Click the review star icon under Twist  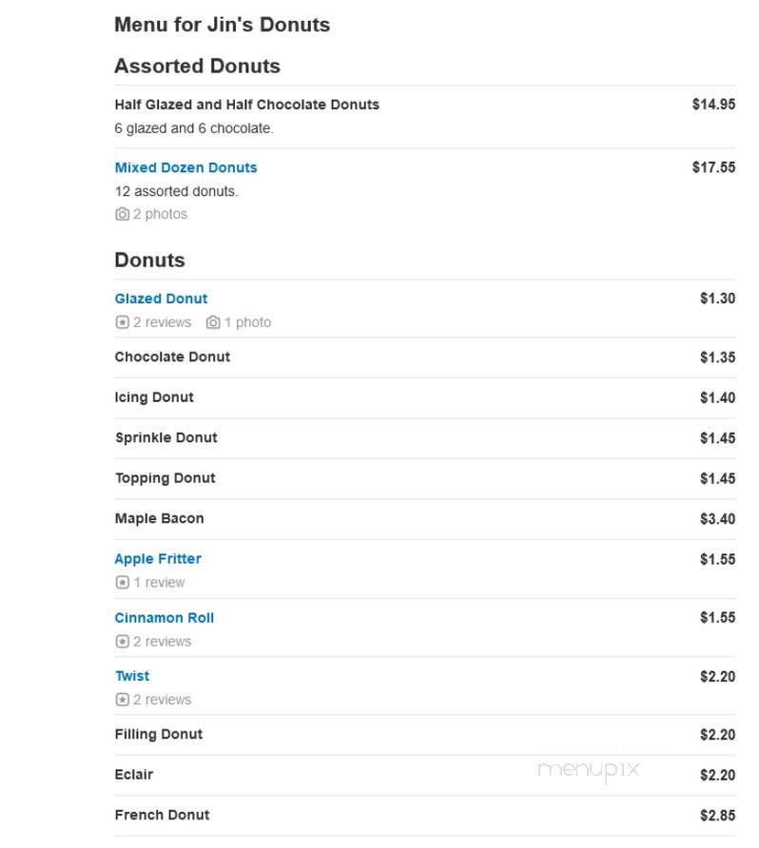coord(123,700)
